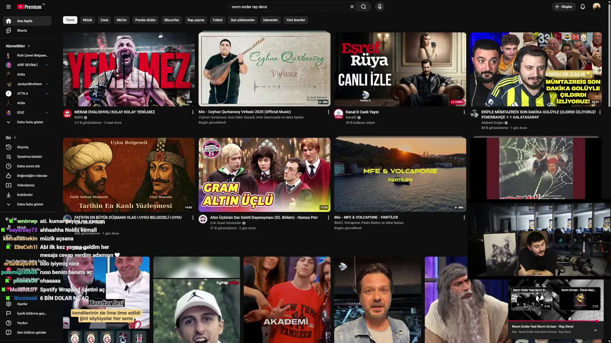The height and width of the screenshot is (343, 611).
Task: Open options menu for EKİPLE MÜMTAZREİS video
Action: 600,112
